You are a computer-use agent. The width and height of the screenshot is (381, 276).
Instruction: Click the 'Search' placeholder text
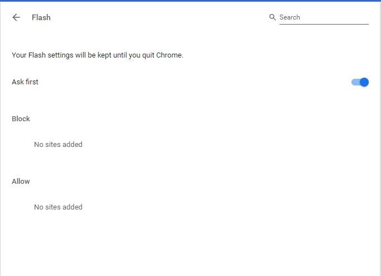[290, 17]
